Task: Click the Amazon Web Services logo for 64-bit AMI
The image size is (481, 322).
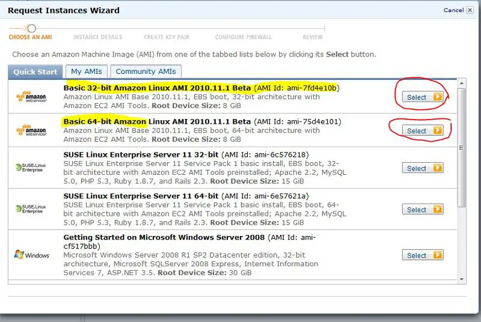Action: pyautogui.click(x=31, y=130)
